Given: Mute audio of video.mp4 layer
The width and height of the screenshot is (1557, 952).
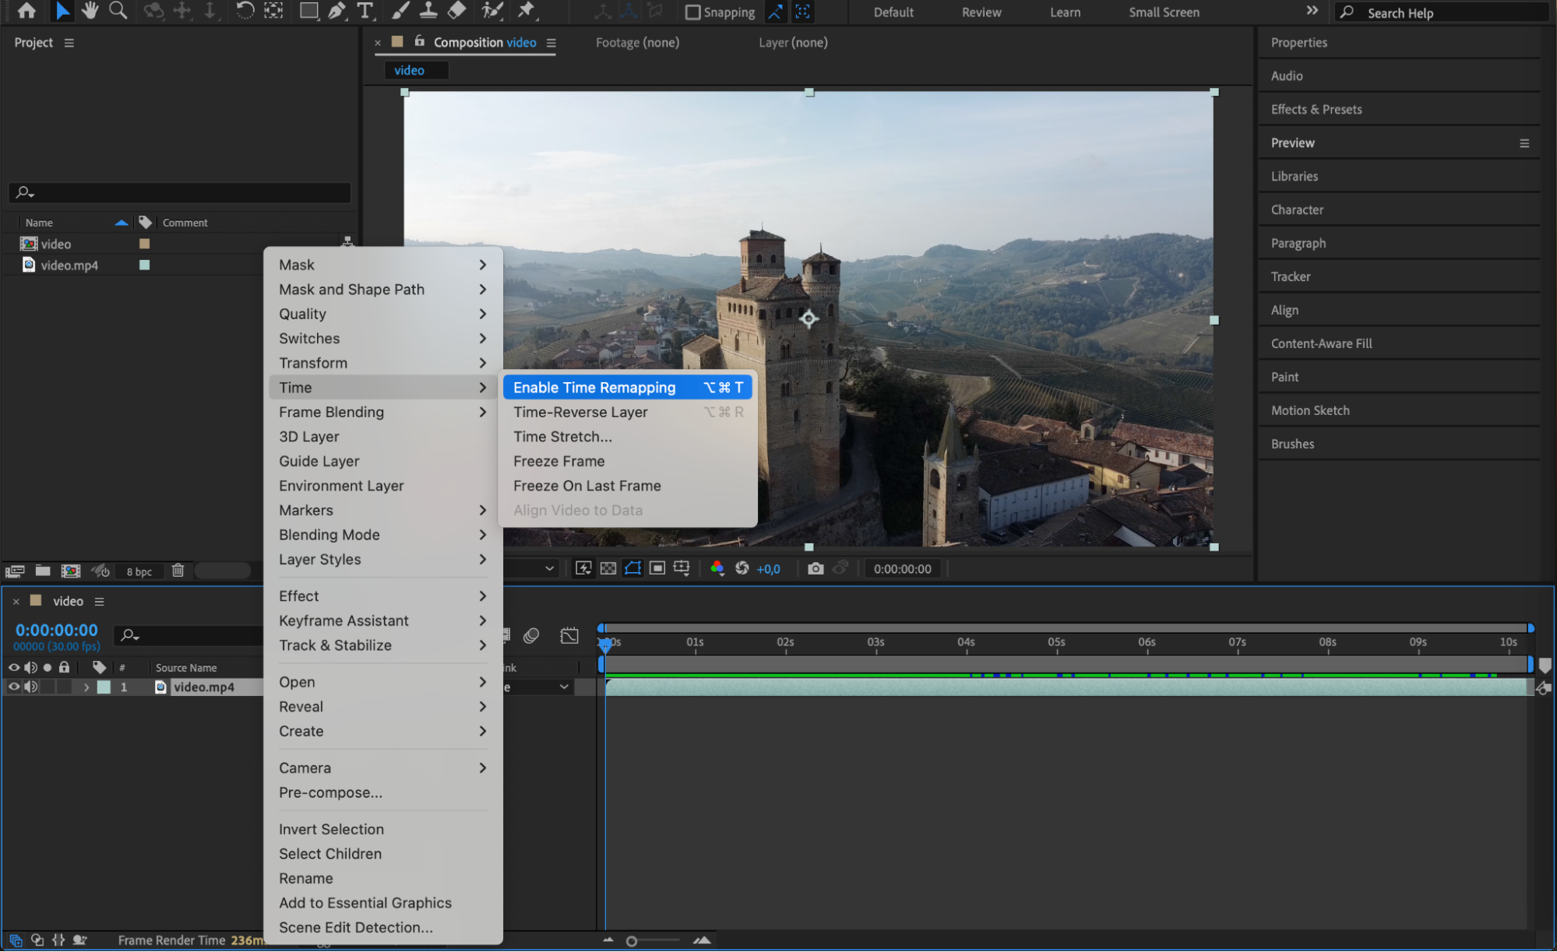Looking at the screenshot, I should coord(31,687).
